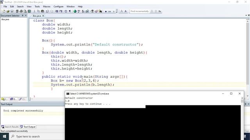Redo the last undone edit
Image resolution: width=250 pixels, height=140 pixels.
(x=52, y=11)
